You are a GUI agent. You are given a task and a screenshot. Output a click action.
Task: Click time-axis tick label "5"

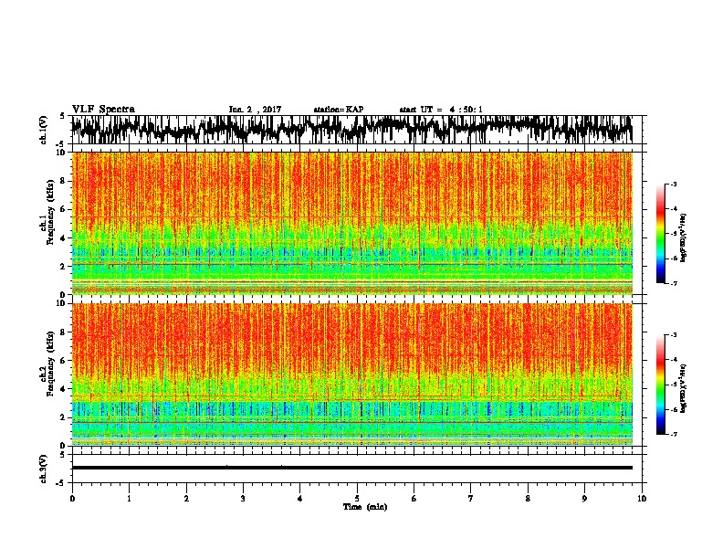tap(357, 499)
